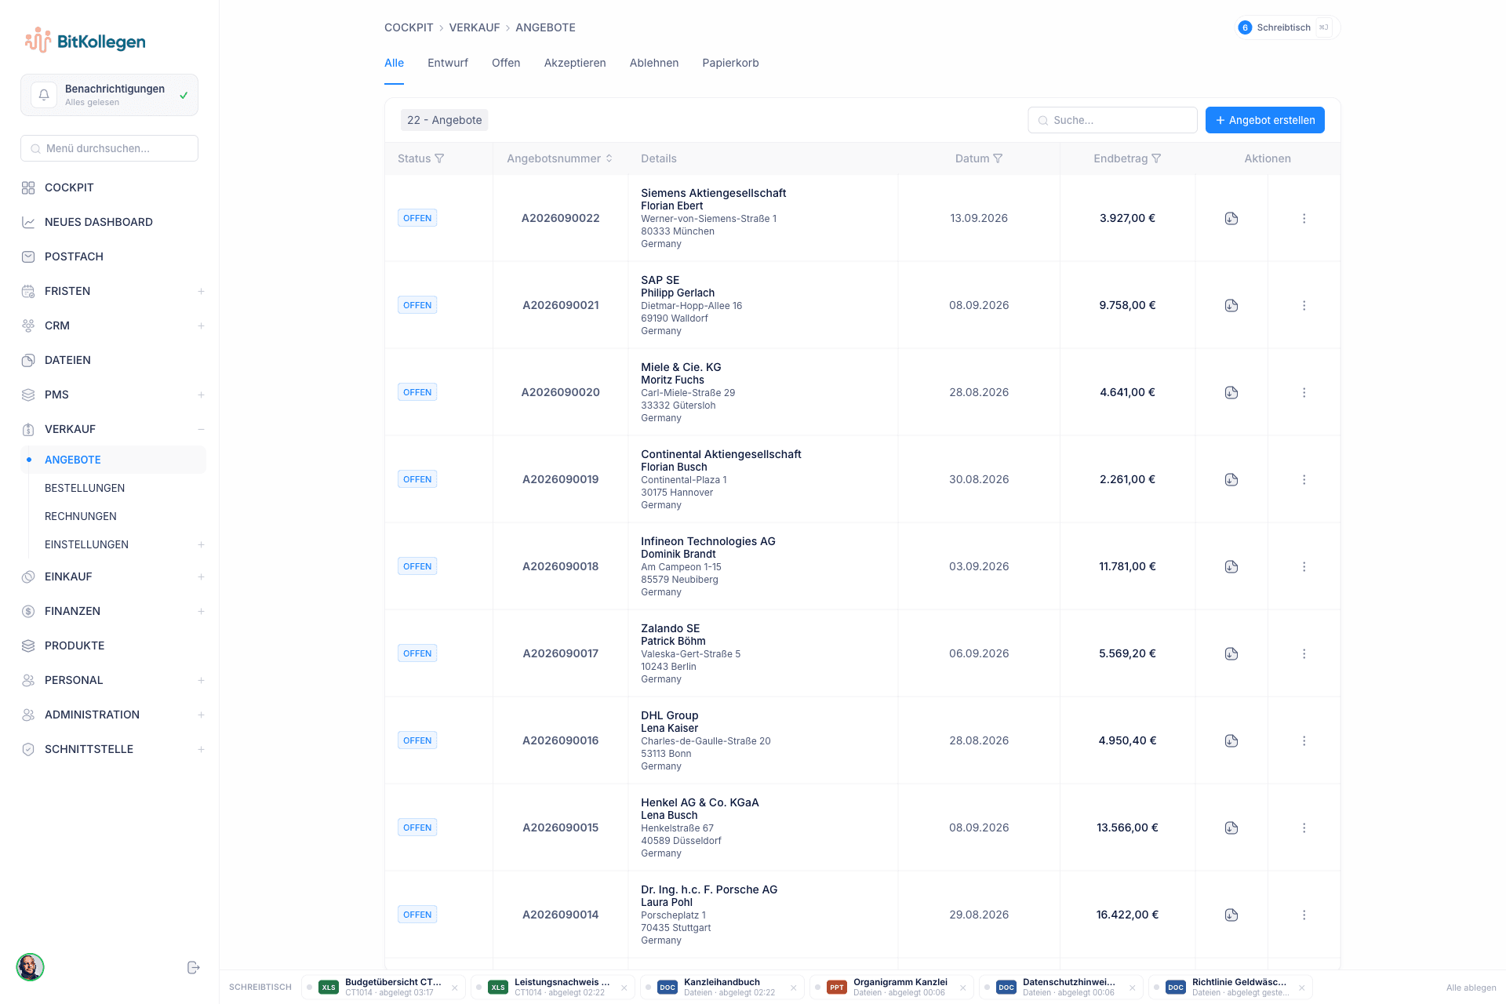Open actions menu for Siemens offer
This screenshot has width=1506, height=1004.
click(1304, 218)
